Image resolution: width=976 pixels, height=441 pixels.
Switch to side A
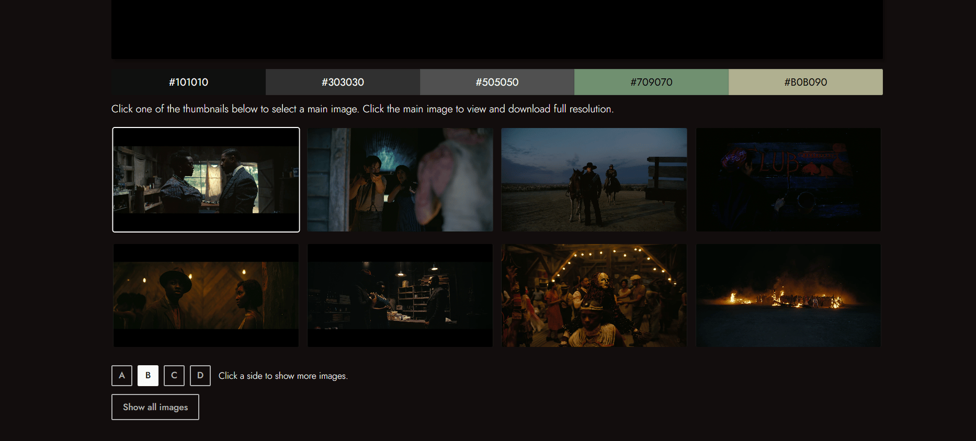(x=122, y=376)
